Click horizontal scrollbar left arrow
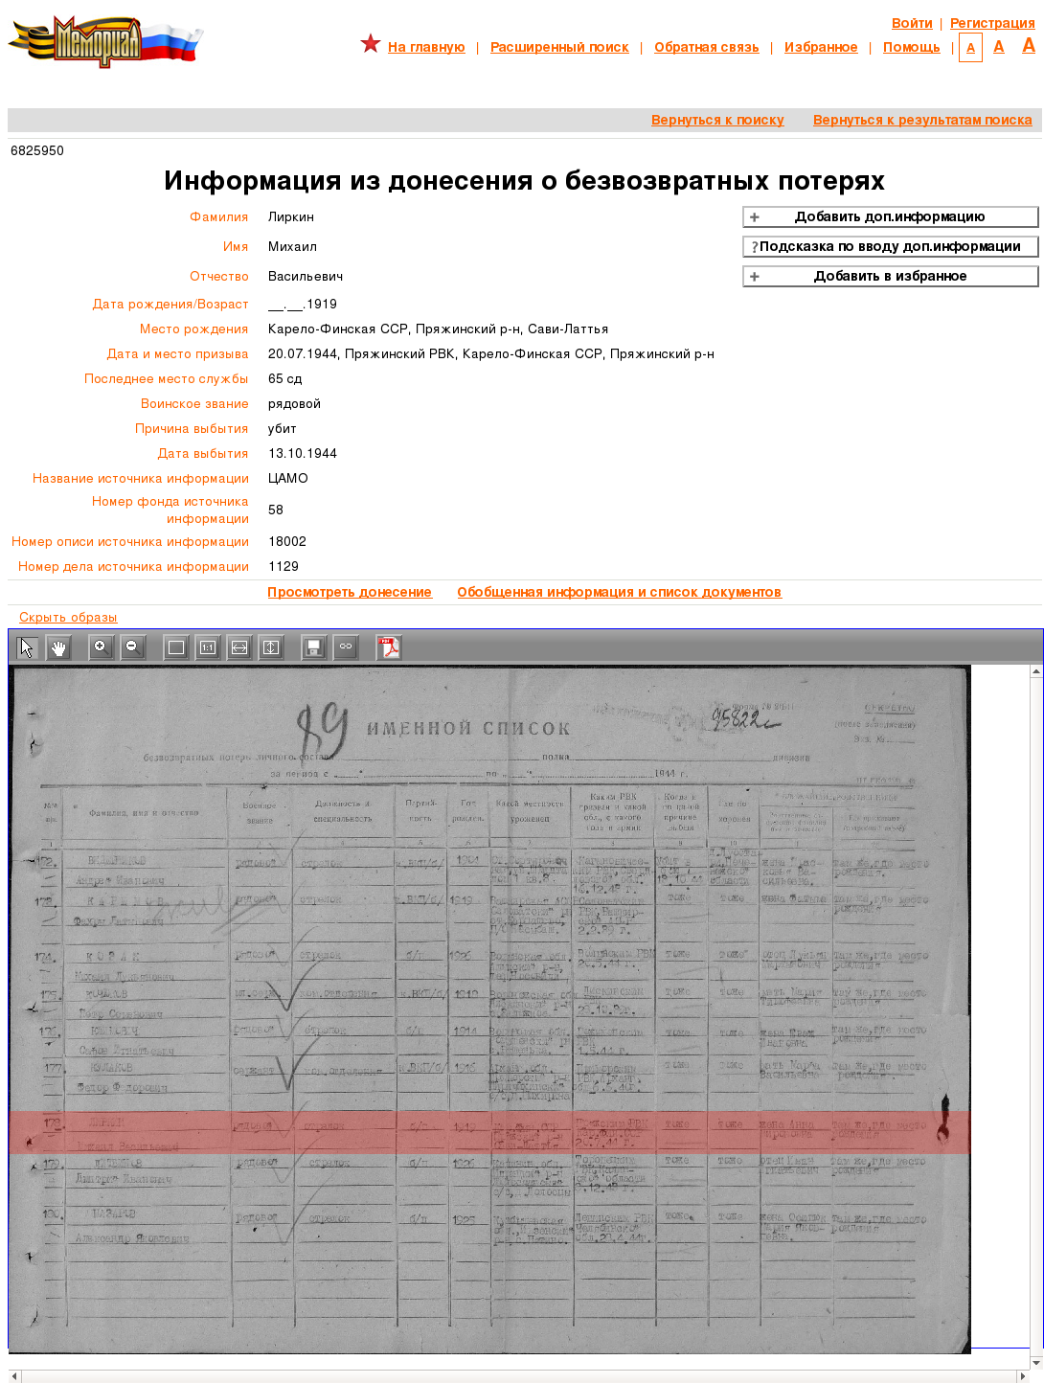The width and height of the screenshot is (1044, 1383). (x=14, y=1376)
